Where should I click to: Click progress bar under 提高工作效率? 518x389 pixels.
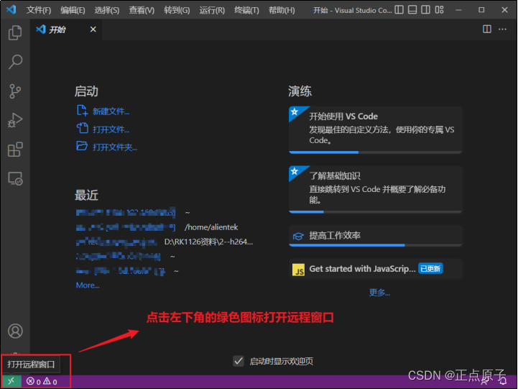point(375,245)
